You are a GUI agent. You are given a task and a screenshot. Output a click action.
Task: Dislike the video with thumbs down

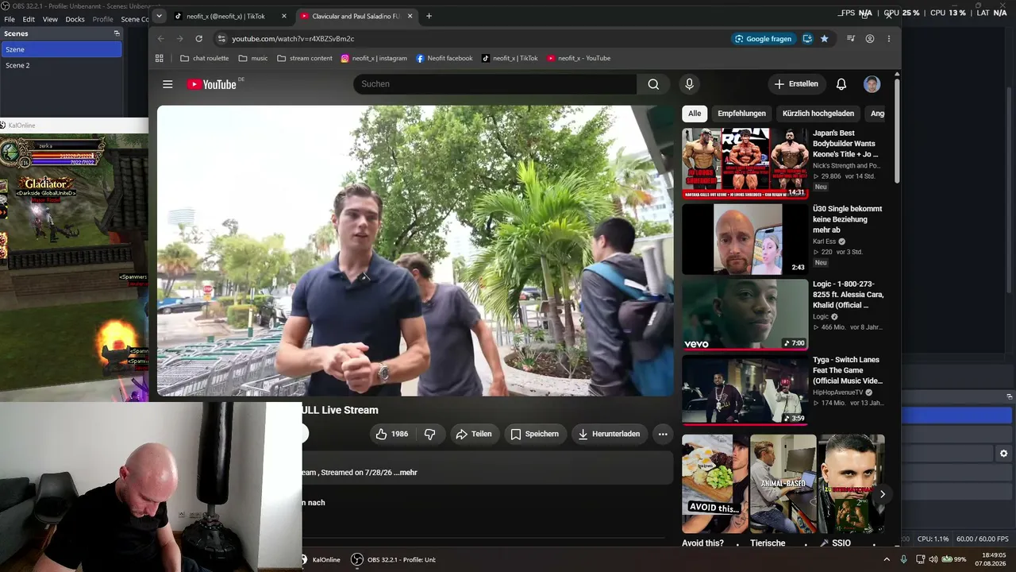pos(430,434)
